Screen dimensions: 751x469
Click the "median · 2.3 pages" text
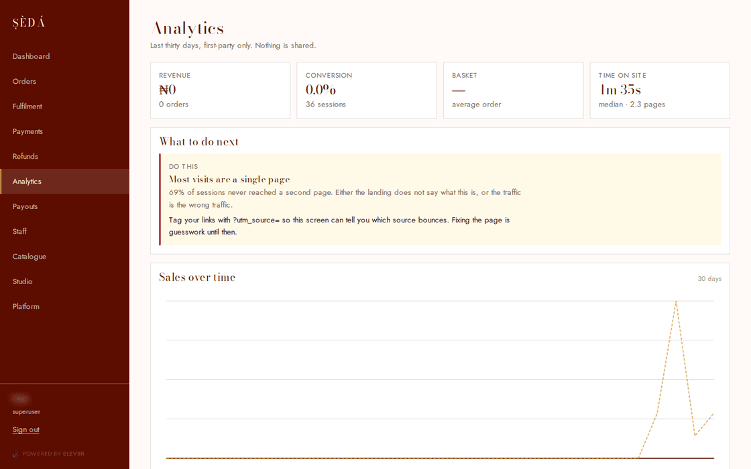pos(632,105)
